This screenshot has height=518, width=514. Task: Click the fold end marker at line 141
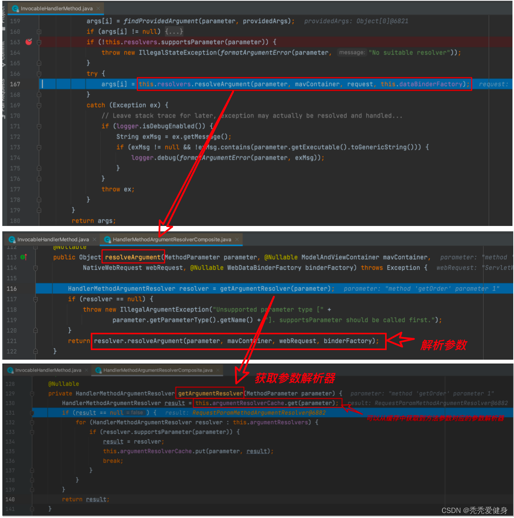32,509
